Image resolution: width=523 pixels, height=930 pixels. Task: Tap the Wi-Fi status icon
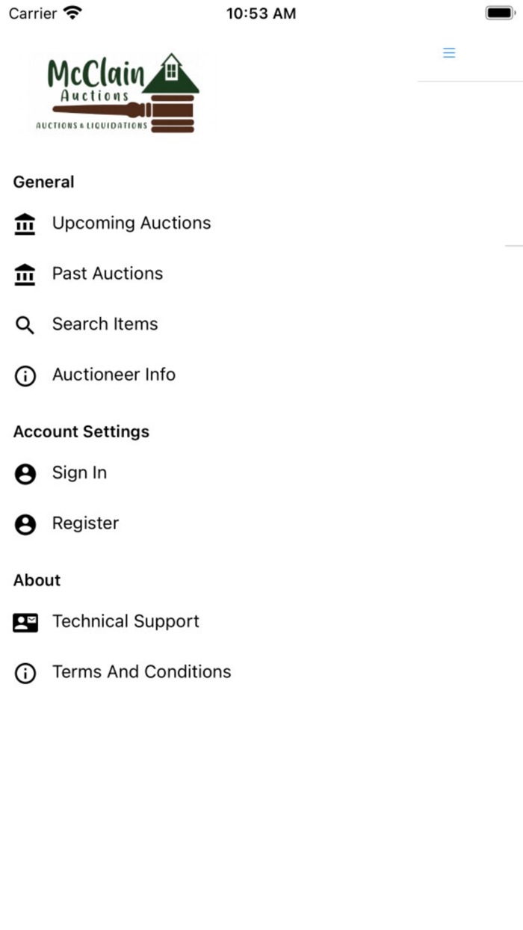[x=72, y=11]
